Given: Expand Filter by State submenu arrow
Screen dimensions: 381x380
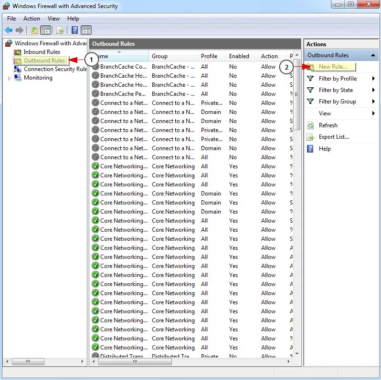Looking at the screenshot, I should (x=373, y=90).
